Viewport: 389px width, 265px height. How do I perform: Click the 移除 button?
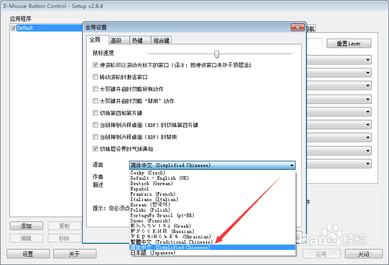[64, 238]
